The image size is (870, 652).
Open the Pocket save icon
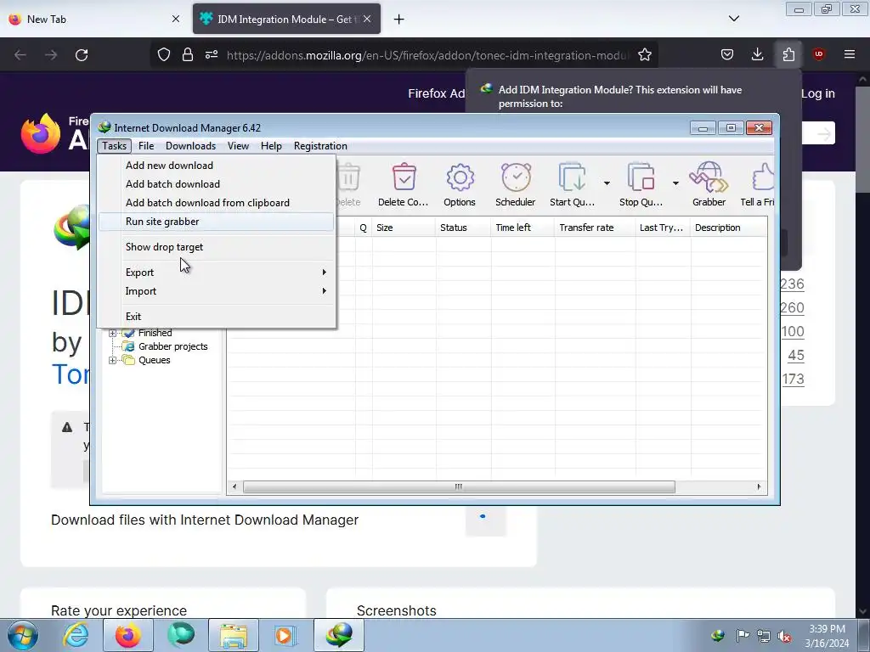pos(727,54)
